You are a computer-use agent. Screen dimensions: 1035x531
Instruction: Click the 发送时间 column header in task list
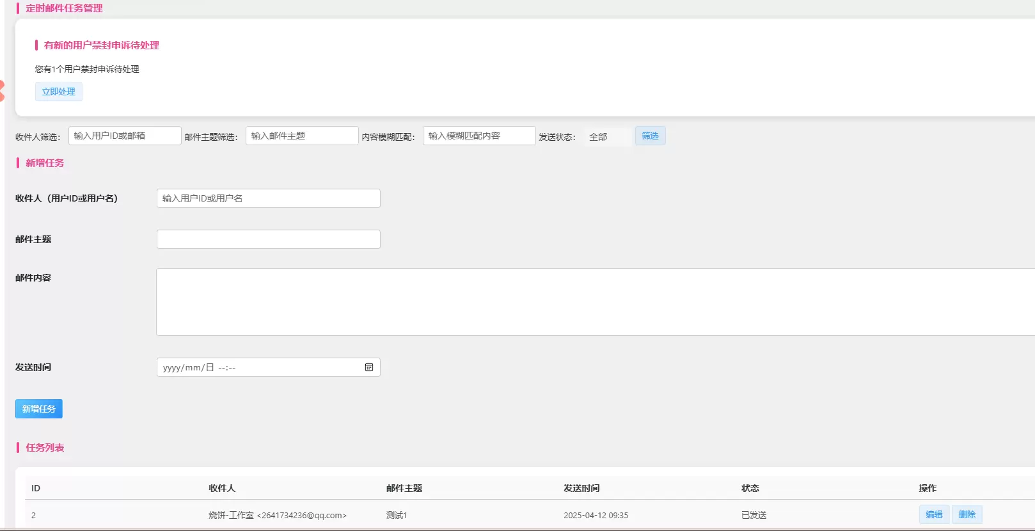click(x=581, y=488)
